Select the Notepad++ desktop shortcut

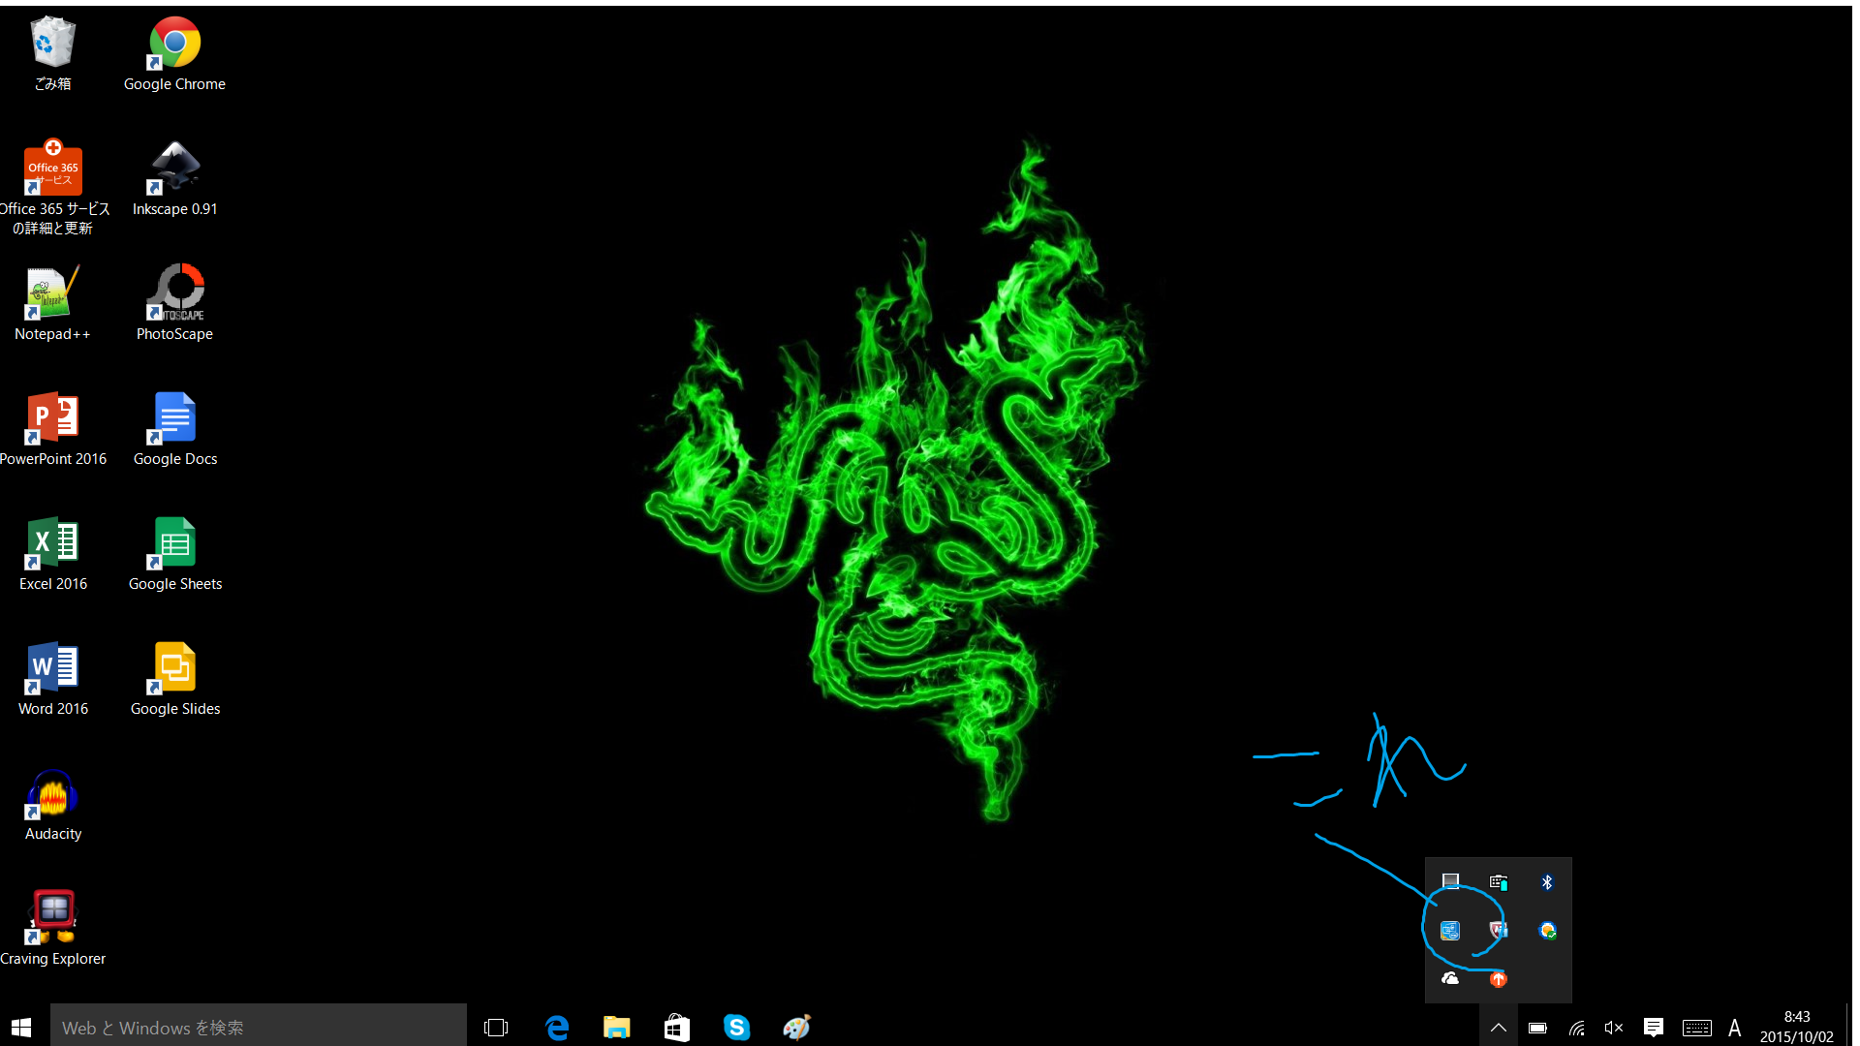52,304
